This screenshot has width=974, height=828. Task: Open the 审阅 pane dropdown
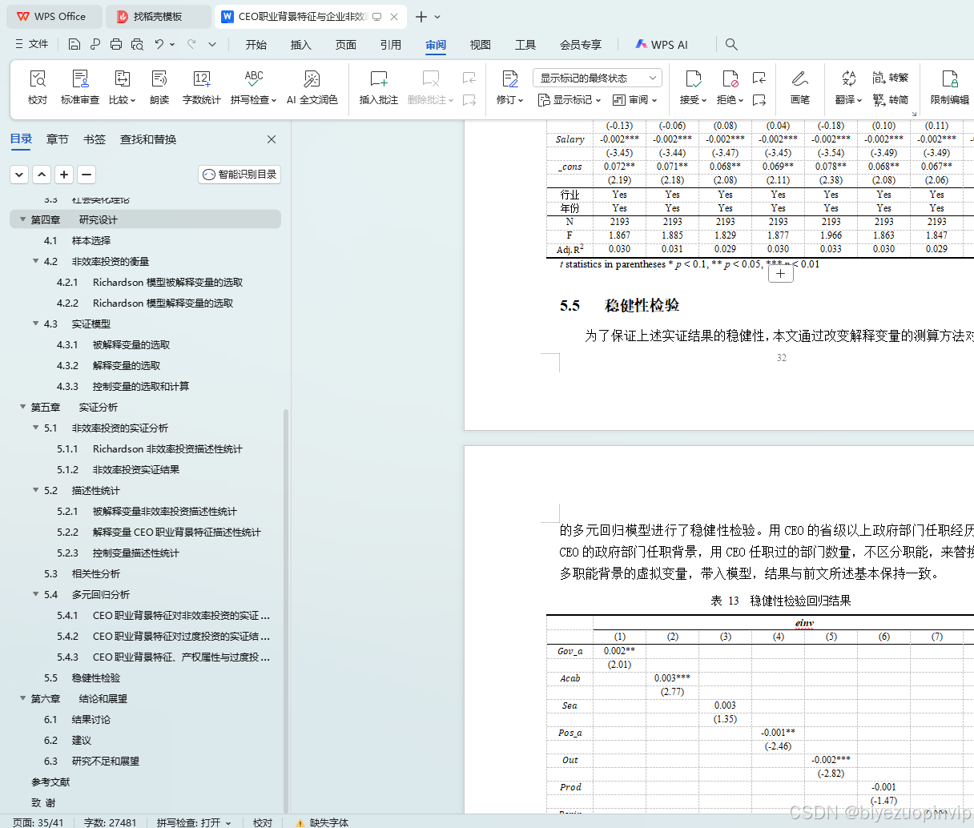pyautogui.click(x=635, y=100)
